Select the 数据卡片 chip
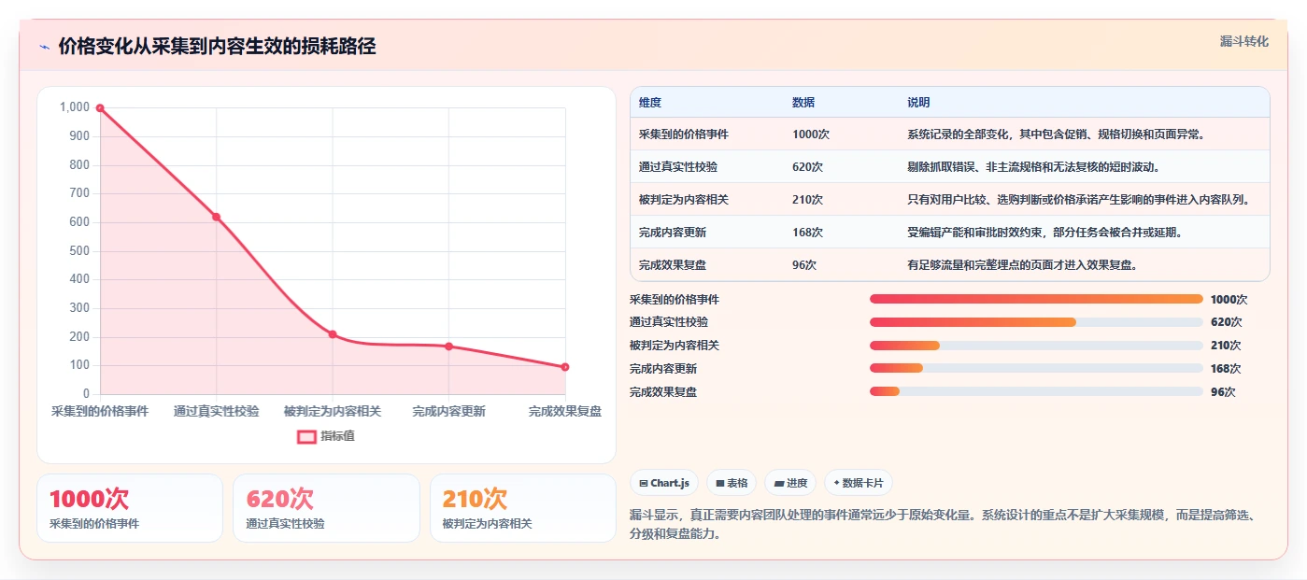The width and height of the screenshot is (1307, 580). click(x=858, y=483)
